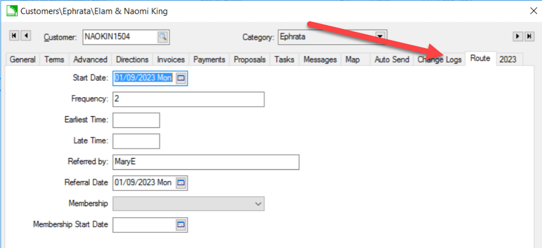Go to the first customer record
Image resolution: width=542 pixels, height=248 pixels.
(x=15, y=36)
